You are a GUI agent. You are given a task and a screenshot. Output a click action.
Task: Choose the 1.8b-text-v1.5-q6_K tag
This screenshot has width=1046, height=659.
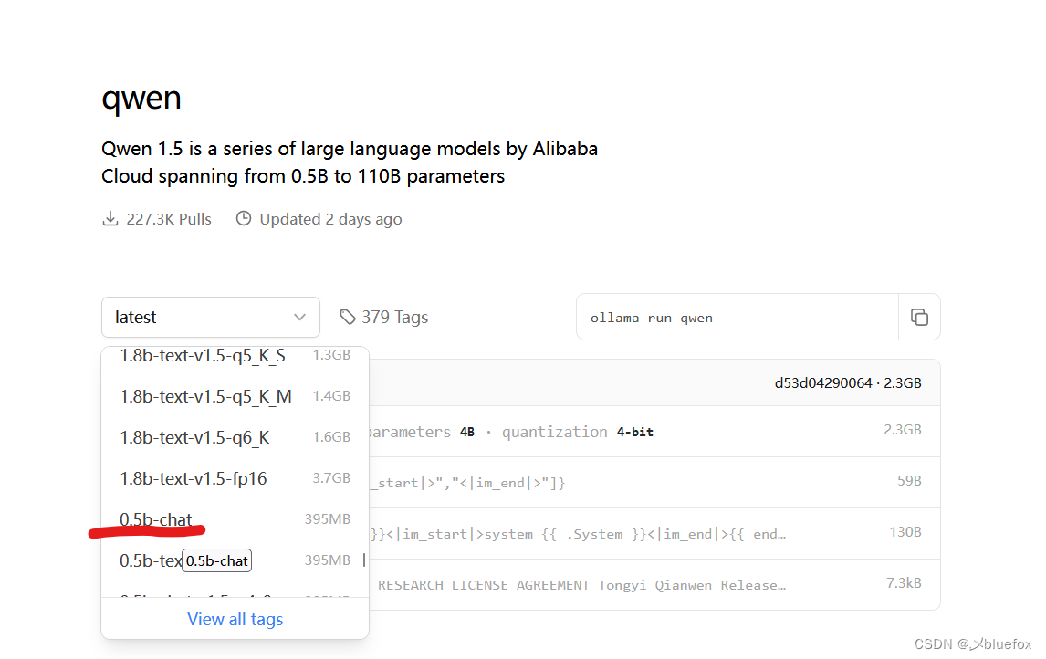(235, 437)
